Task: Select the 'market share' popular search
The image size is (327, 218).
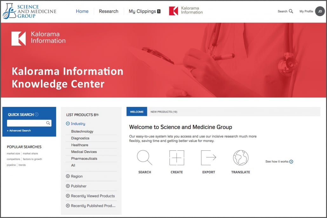Action: 30,153
